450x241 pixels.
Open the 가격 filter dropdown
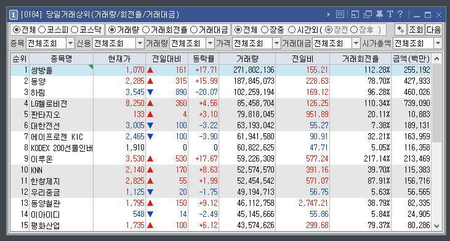(276, 44)
